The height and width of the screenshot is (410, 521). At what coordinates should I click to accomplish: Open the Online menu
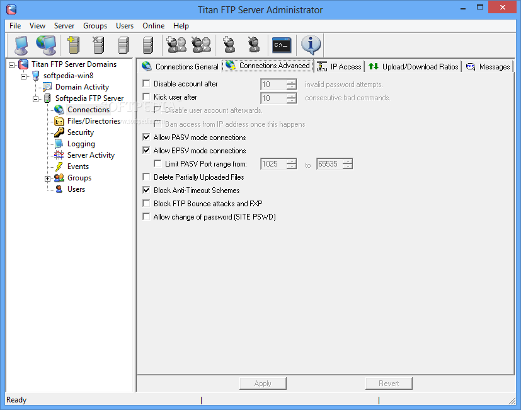153,26
